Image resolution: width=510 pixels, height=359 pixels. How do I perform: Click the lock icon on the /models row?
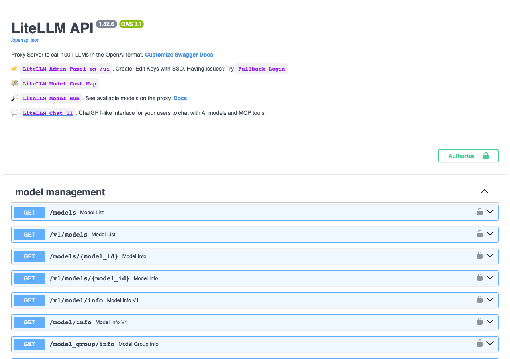tap(480, 211)
